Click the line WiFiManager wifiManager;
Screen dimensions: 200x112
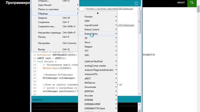(x=59, y=78)
